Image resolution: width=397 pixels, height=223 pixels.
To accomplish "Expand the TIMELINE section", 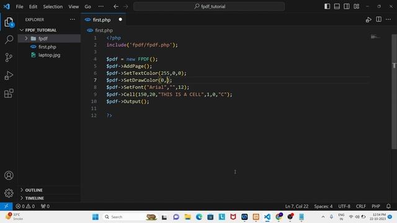I will (x=35, y=198).
